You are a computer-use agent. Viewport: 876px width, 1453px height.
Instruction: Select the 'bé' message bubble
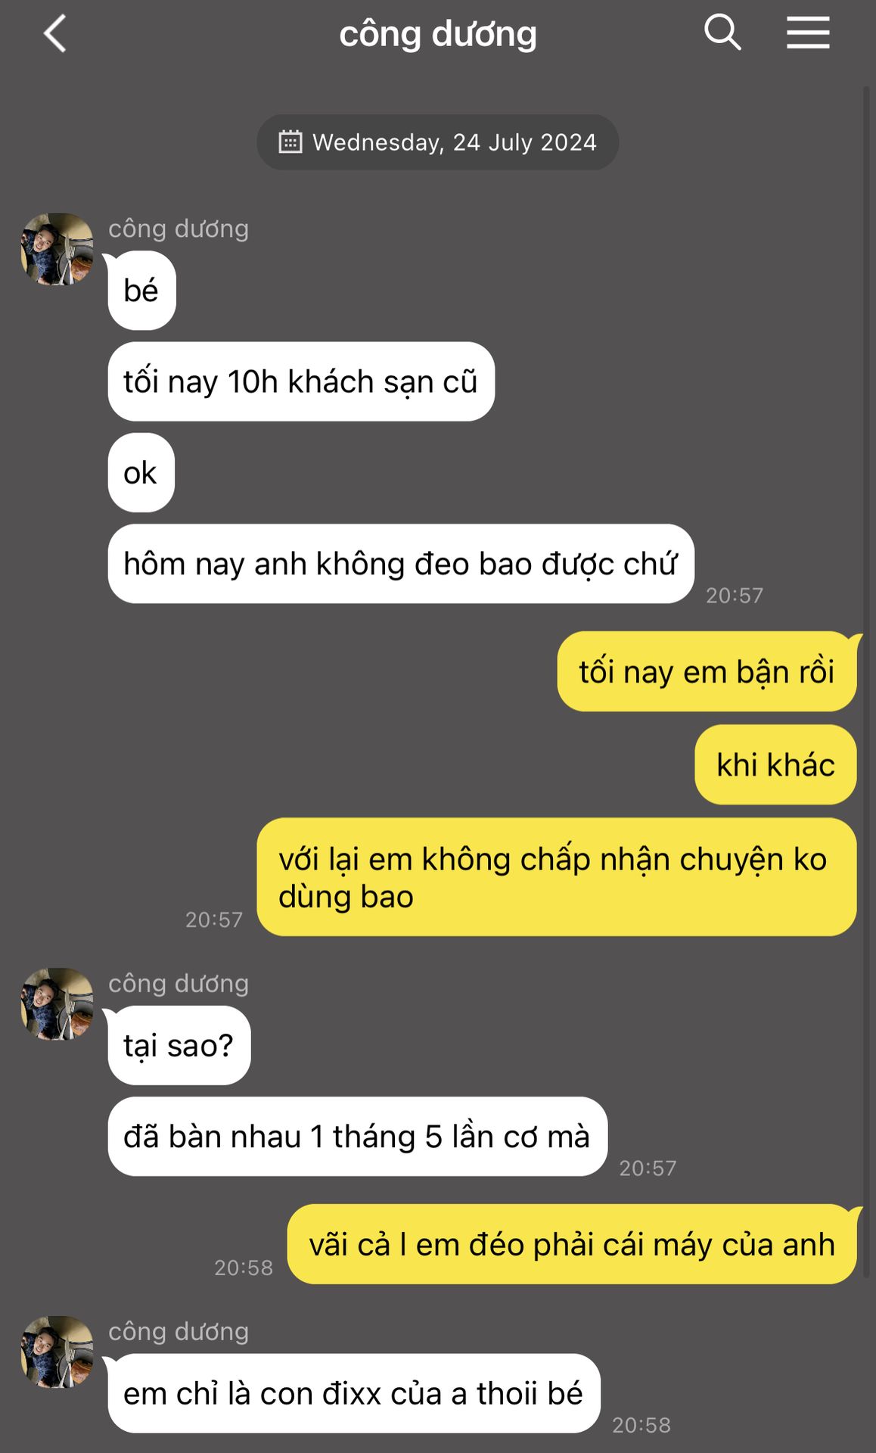tap(141, 291)
